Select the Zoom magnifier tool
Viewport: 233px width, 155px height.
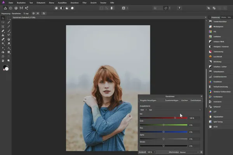pos(9,60)
